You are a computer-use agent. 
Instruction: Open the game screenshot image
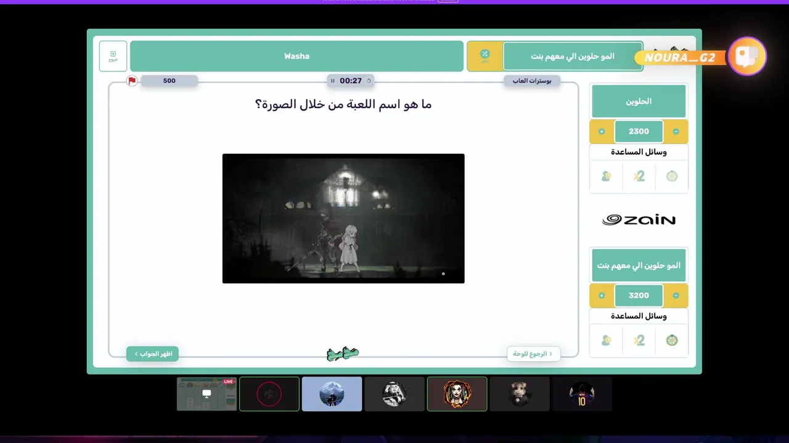pos(343,218)
